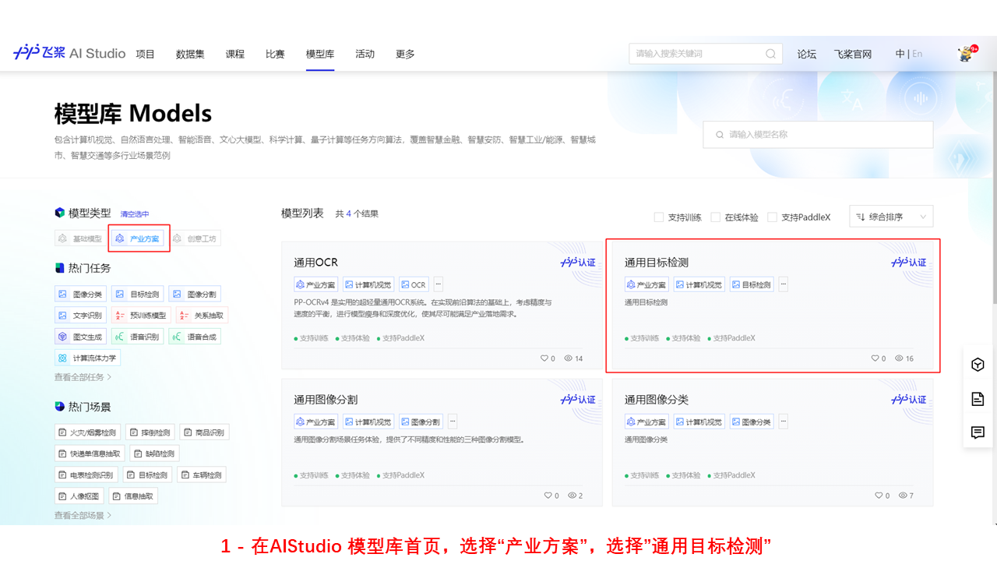Enable the 支持训练 checkbox filter
997x561 pixels.
(659, 217)
